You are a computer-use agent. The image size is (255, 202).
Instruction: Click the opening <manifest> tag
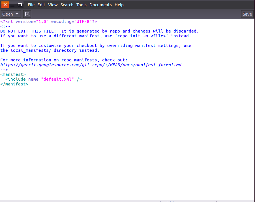coord(13,74)
